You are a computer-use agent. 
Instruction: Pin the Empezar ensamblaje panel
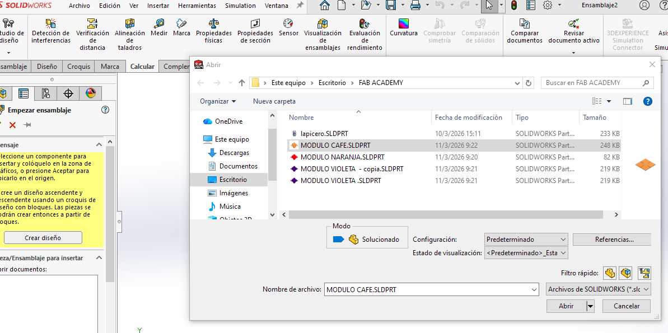click(27, 125)
